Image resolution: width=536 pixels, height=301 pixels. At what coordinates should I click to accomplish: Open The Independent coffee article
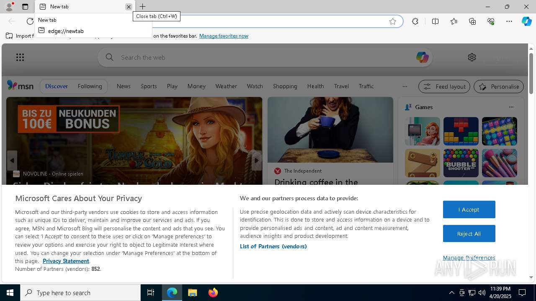click(316, 182)
